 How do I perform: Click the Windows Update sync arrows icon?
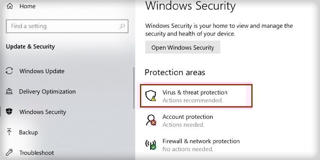[9, 71]
